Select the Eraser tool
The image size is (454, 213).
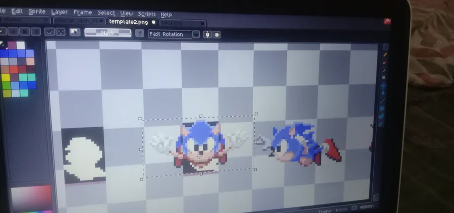click(x=385, y=62)
